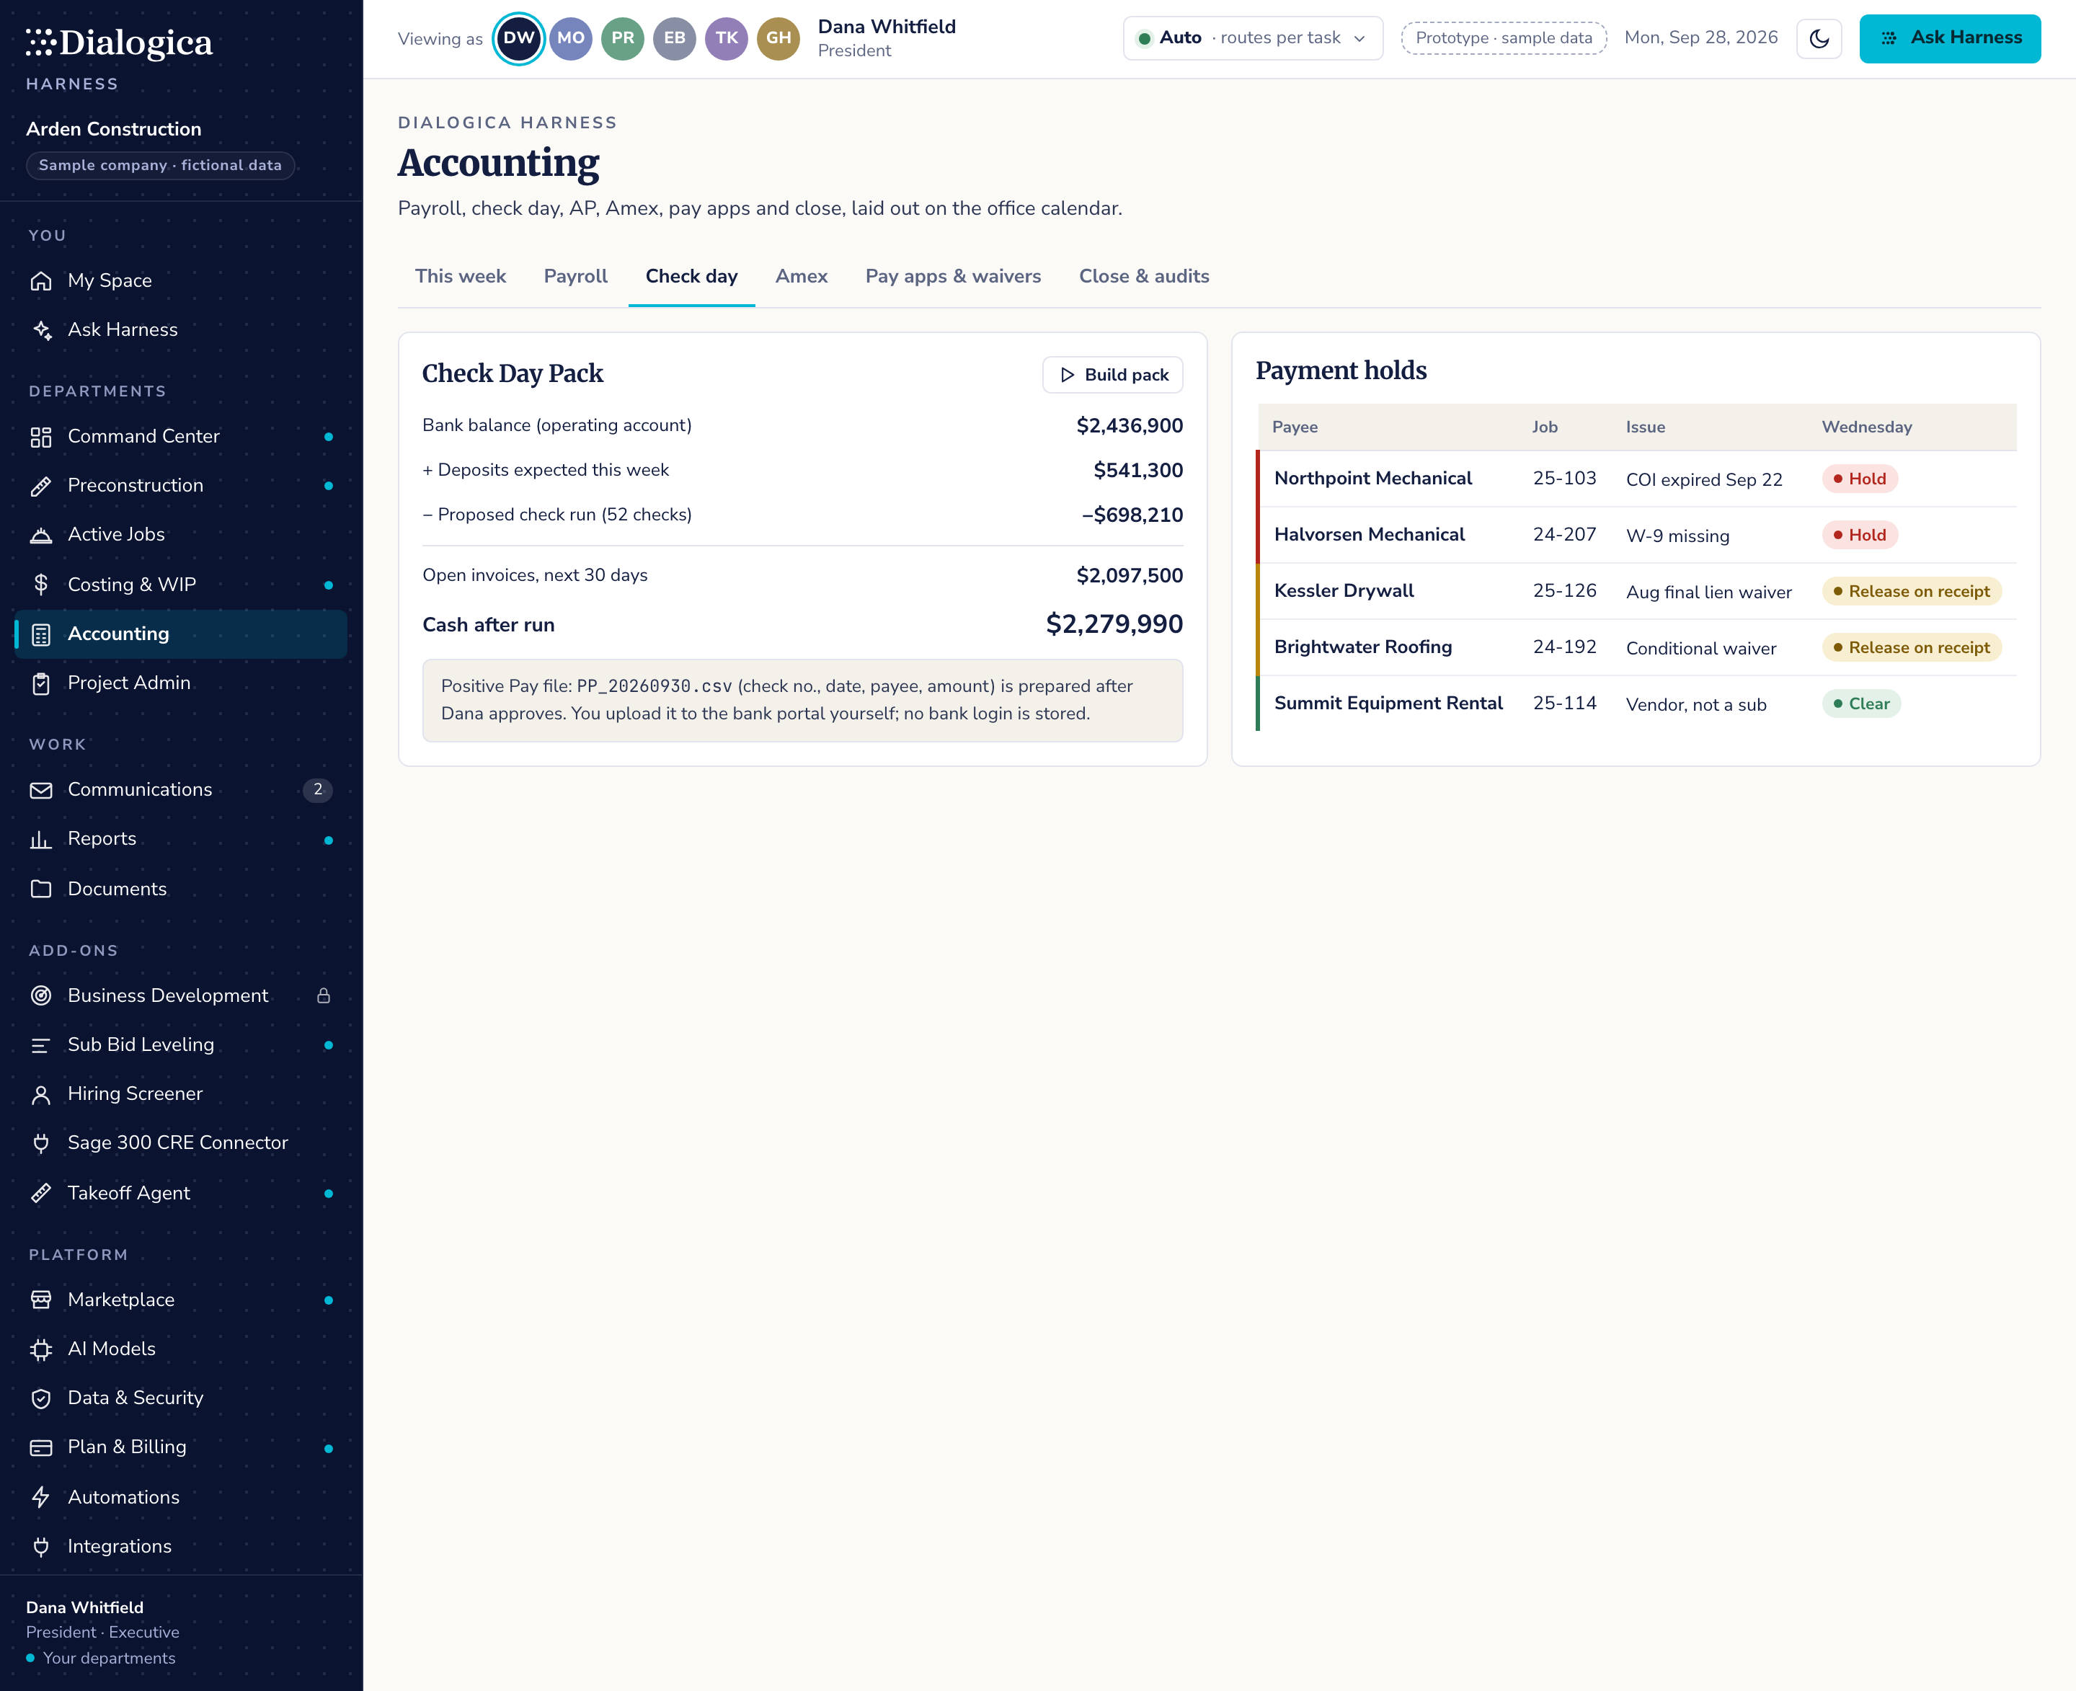Click the Brightwater Roofing payee name
2076x1691 pixels.
pyautogui.click(x=1363, y=648)
